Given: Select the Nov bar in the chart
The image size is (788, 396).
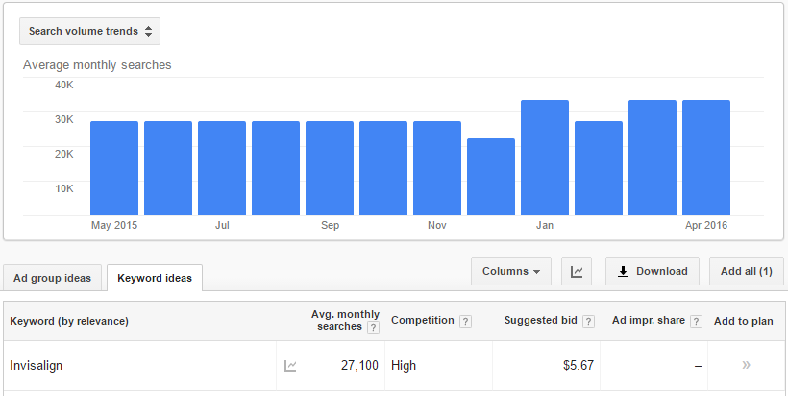Looking at the screenshot, I should pos(437,168).
